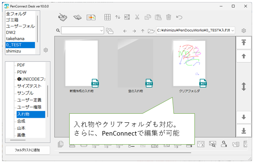The height and width of the screenshot is (164, 255).
Task: Select 画像 folder in tree
Action: (x=21, y=135)
